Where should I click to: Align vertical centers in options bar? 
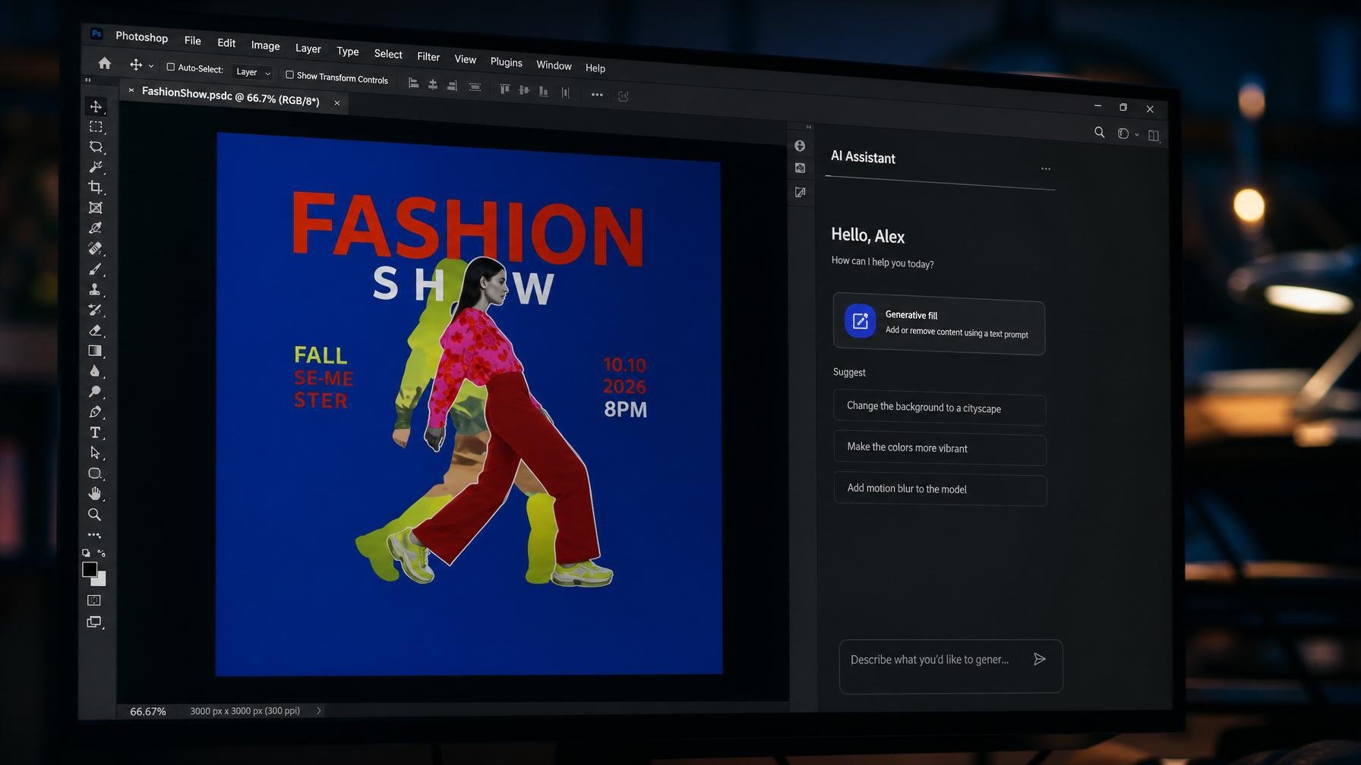[x=524, y=90]
